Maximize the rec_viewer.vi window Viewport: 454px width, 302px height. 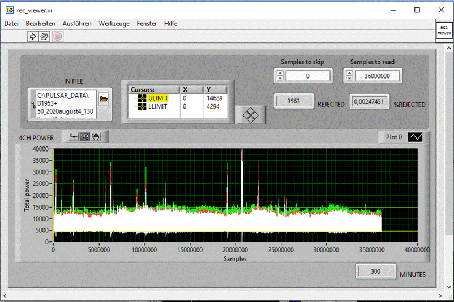tap(417, 10)
